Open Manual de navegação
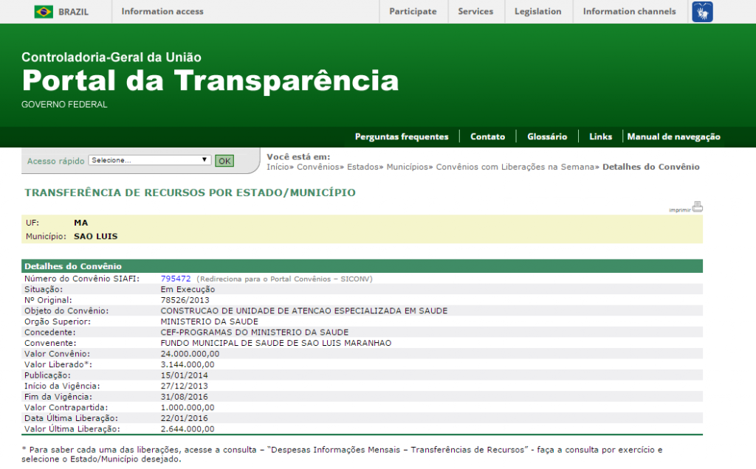756x469 pixels. click(x=673, y=137)
